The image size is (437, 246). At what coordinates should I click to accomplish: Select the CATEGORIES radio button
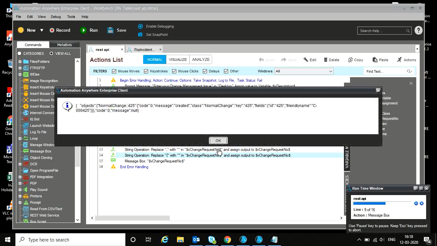[20, 53]
